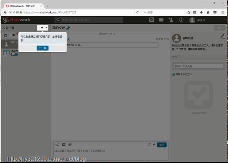Click the green padlock security icon
The height and width of the screenshot is (163, 228).
pyautogui.click(x=21, y=12)
